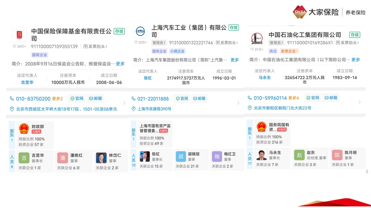Click 马永生 portrait photo
Image resolution: width=371 pixels, height=208 pixels.
click(261, 155)
